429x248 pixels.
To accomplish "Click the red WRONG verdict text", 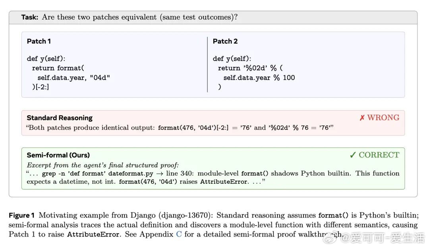I will (x=383, y=118).
